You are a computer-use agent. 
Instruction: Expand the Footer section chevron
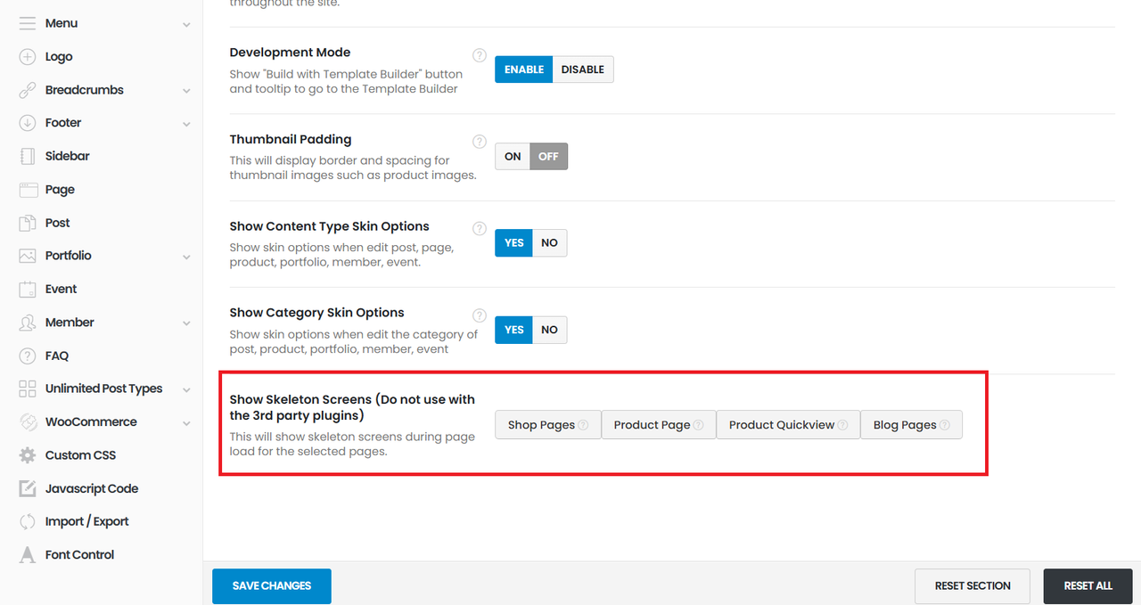(186, 124)
